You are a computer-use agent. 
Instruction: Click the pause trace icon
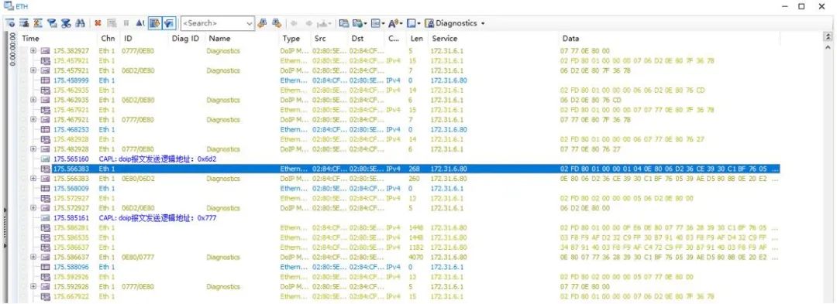pyautogui.click(x=126, y=23)
